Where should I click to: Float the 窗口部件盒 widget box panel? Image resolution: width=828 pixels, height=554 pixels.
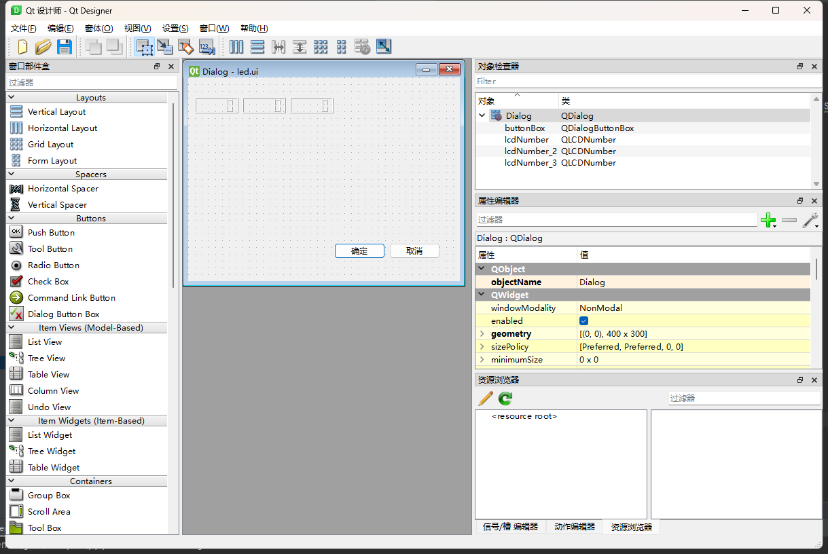[157, 67]
